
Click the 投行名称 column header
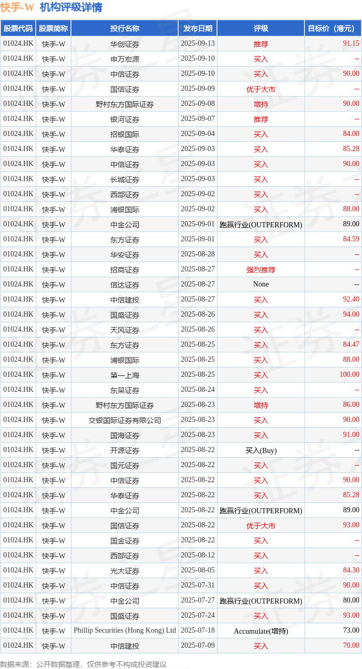pyautogui.click(x=125, y=29)
